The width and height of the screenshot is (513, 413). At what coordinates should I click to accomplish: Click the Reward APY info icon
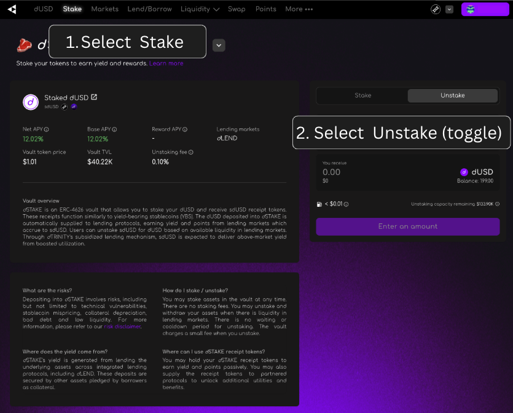186,129
